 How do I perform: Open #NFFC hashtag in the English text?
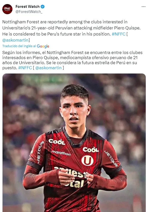(x=119, y=34)
